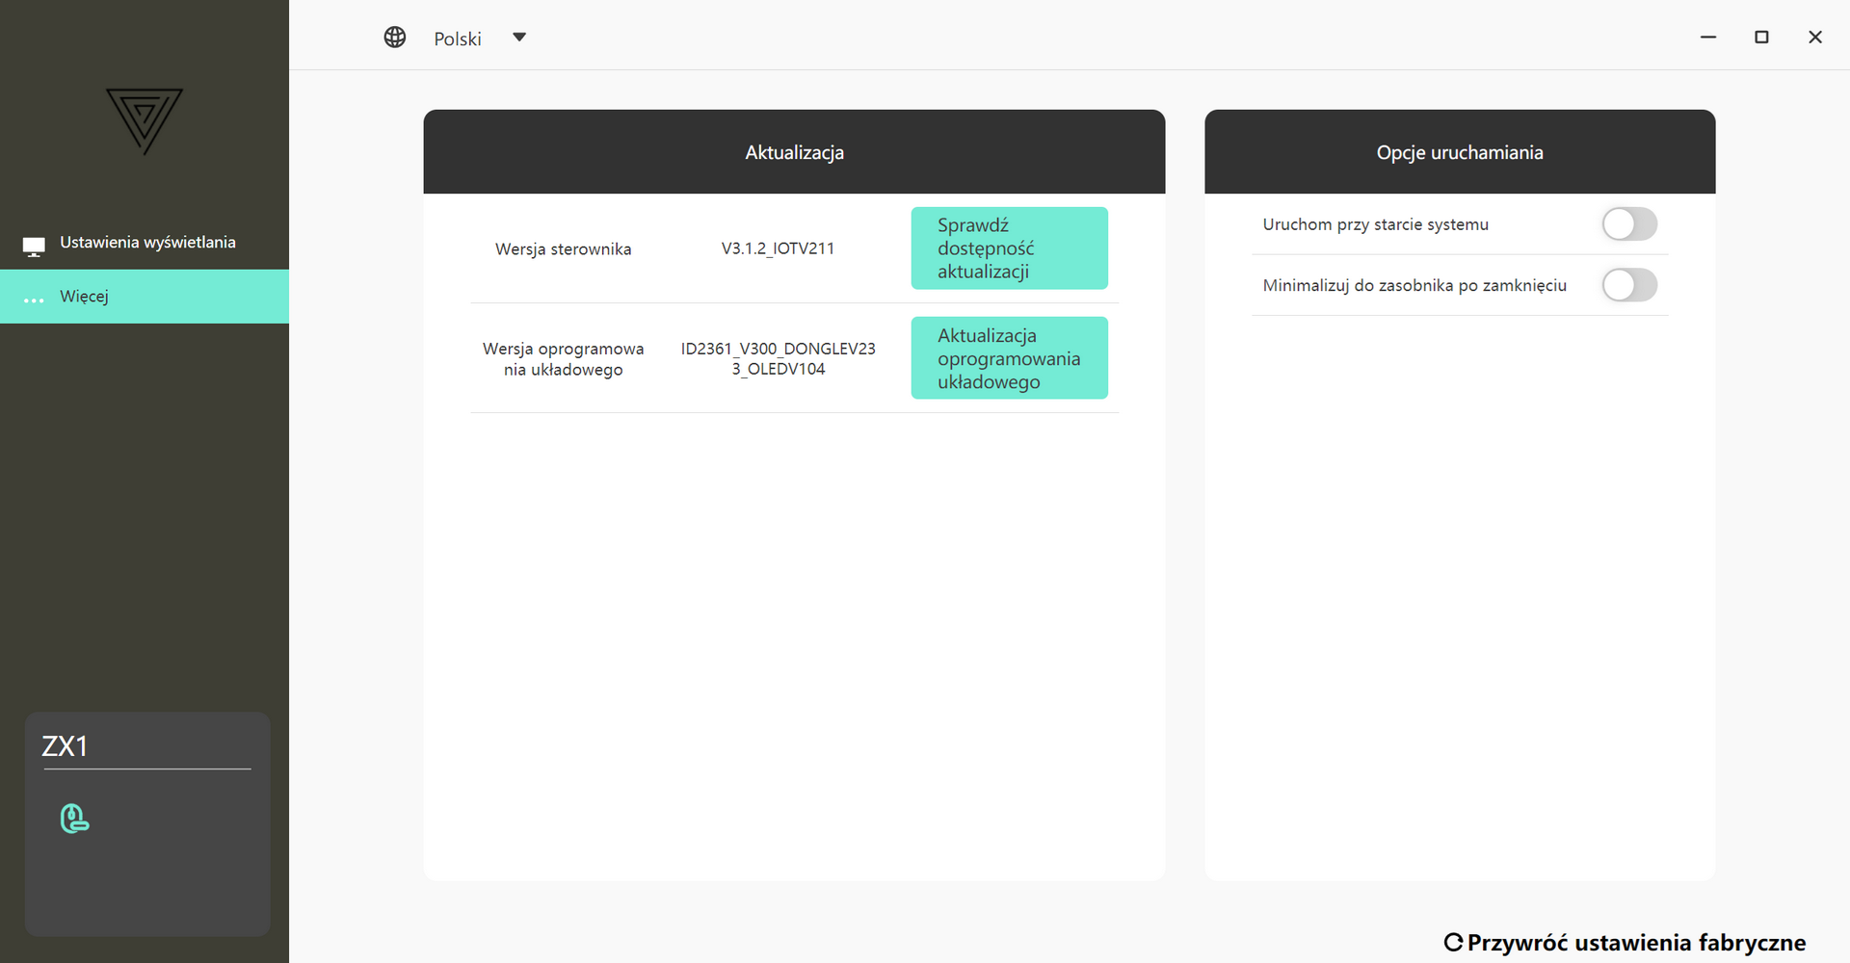This screenshot has width=1850, height=963.
Task: Toggle Minimalizuj do zasobnika po zamknięciu
Action: pos(1629,285)
